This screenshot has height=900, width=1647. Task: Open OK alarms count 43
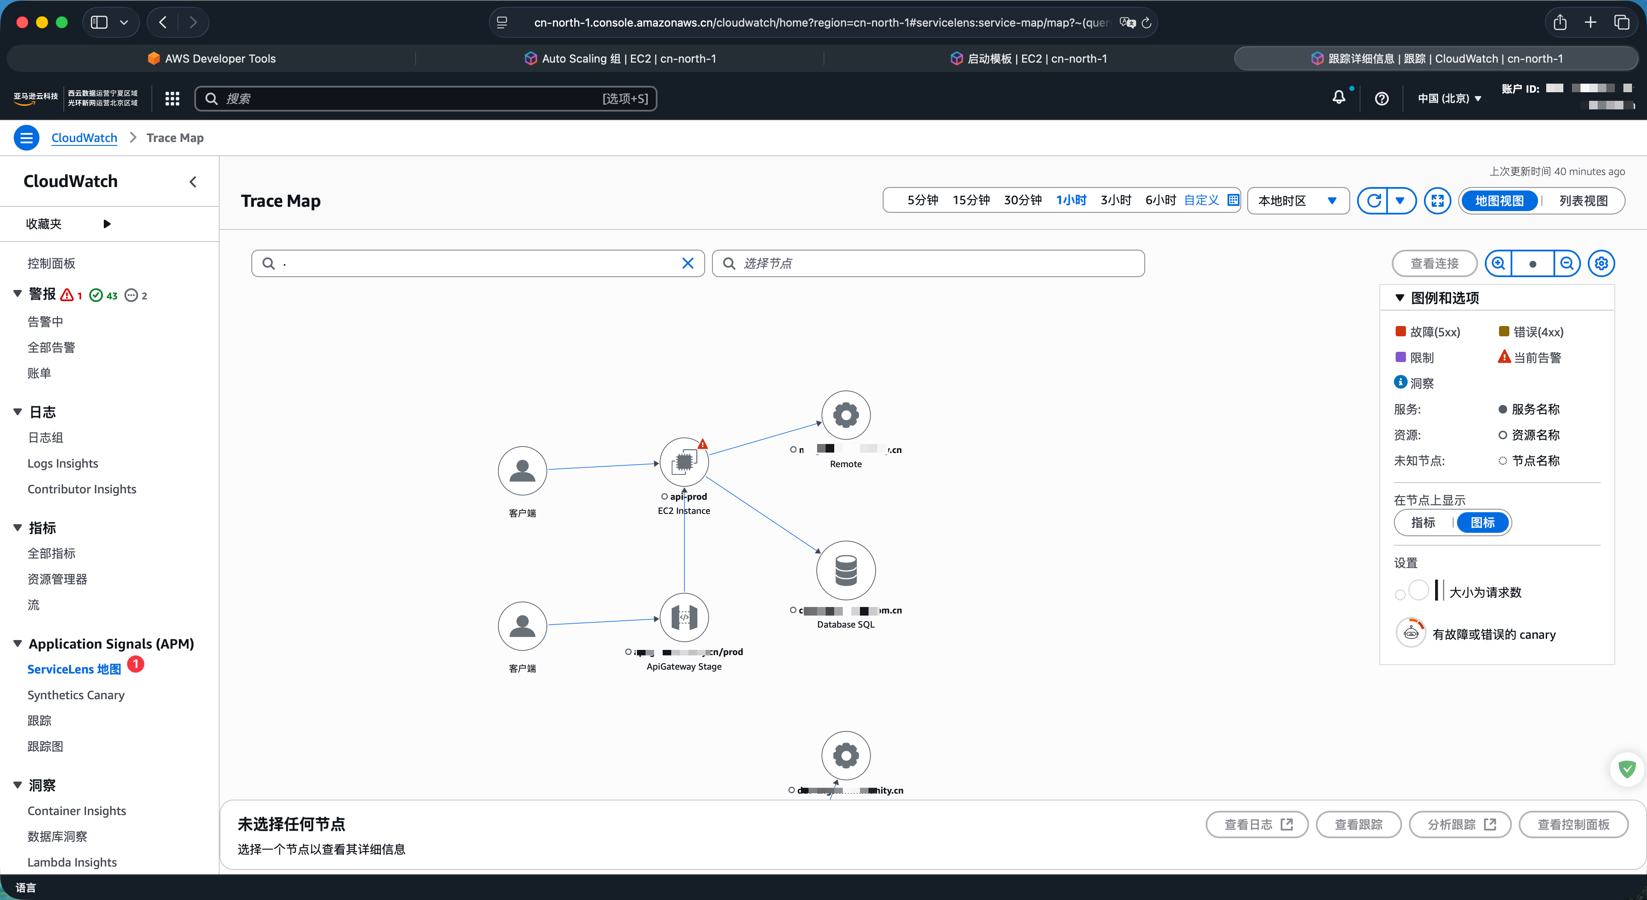click(x=103, y=295)
